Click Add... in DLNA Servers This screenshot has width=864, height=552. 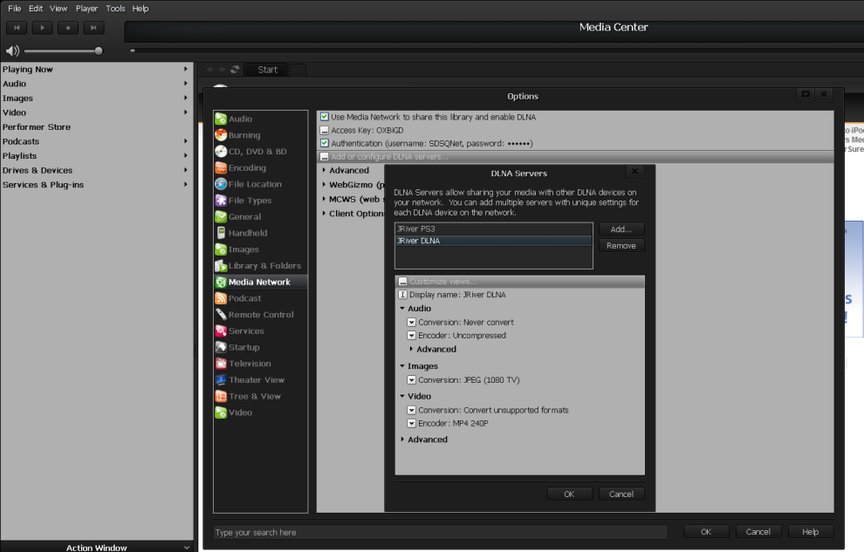[621, 229]
